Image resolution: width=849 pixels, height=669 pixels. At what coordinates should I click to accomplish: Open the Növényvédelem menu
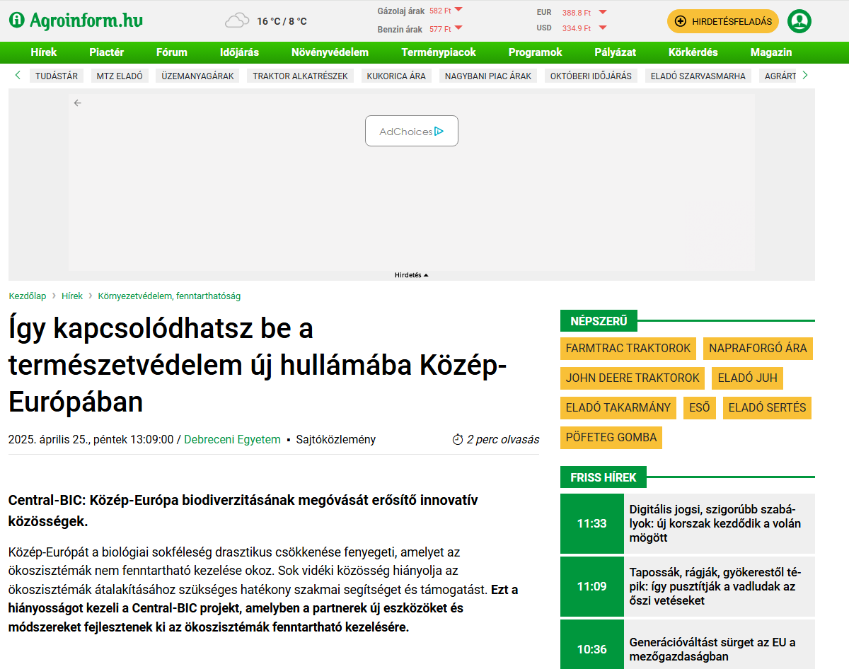point(330,52)
